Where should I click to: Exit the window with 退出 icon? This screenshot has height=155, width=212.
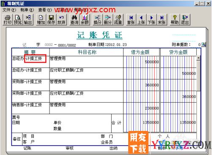[x=185, y=19]
